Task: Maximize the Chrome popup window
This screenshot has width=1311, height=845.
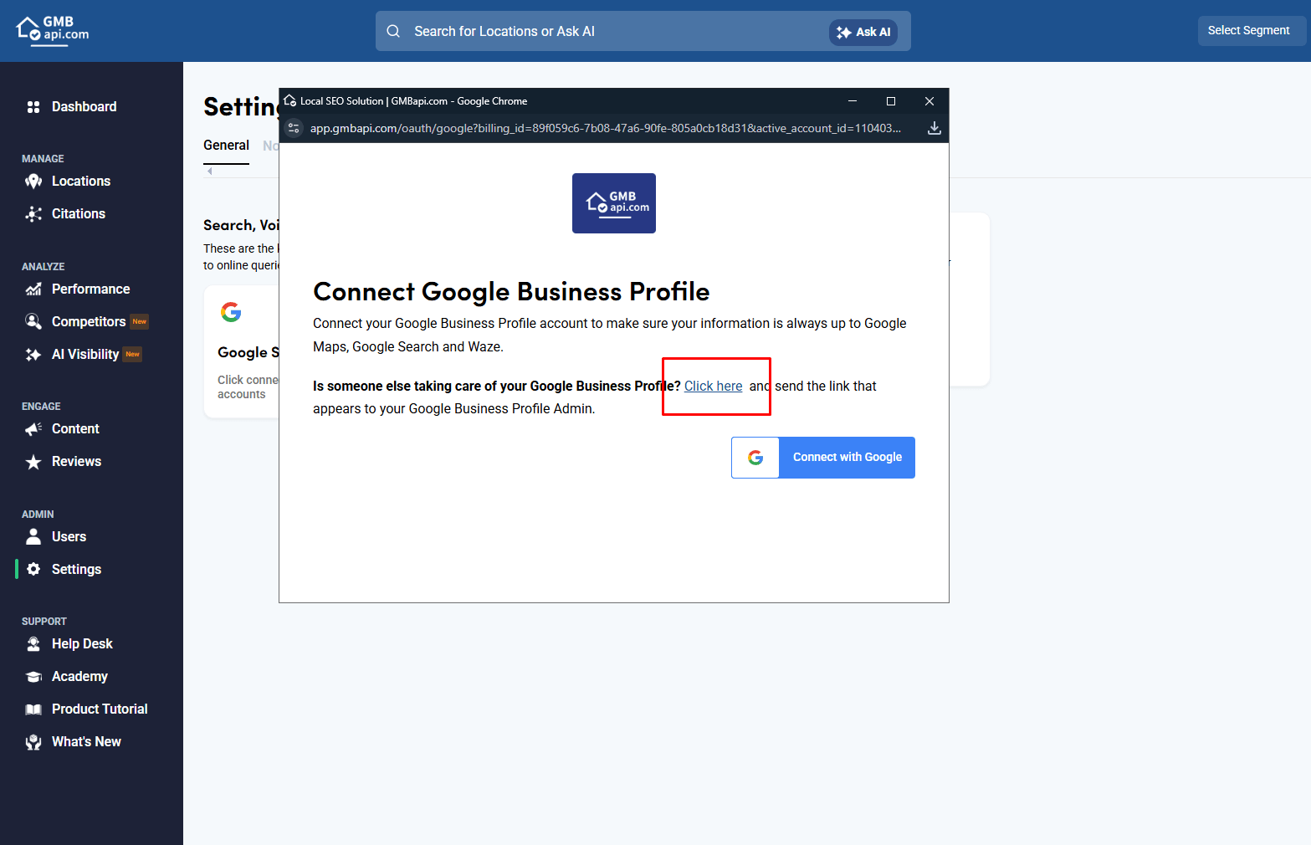Action: click(x=891, y=101)
